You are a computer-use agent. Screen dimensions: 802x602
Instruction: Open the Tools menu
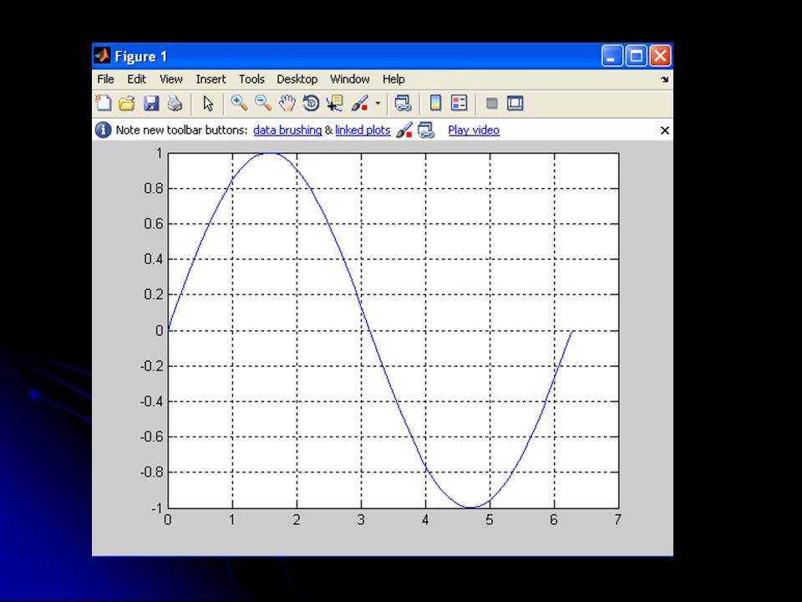pos(251,79)
